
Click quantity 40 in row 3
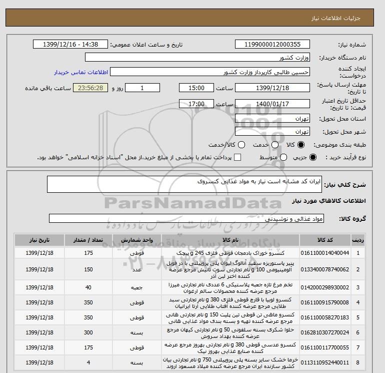(88, 287)
